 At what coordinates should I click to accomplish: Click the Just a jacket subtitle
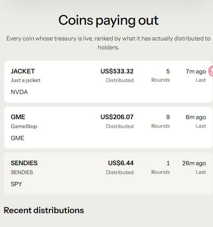[25, 80]
